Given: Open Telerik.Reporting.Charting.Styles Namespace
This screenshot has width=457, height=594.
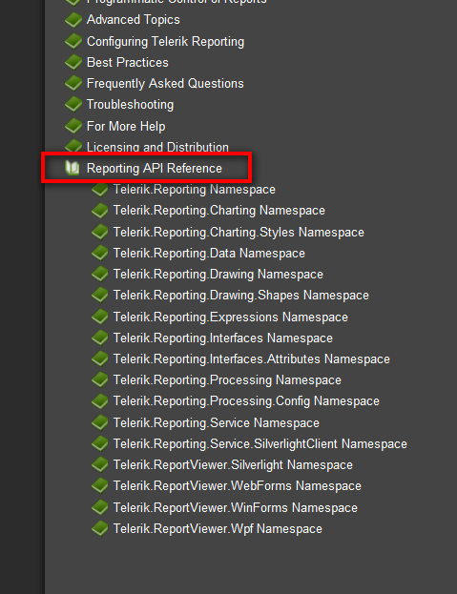Looking at the screenshot, I should coord(239,232).
